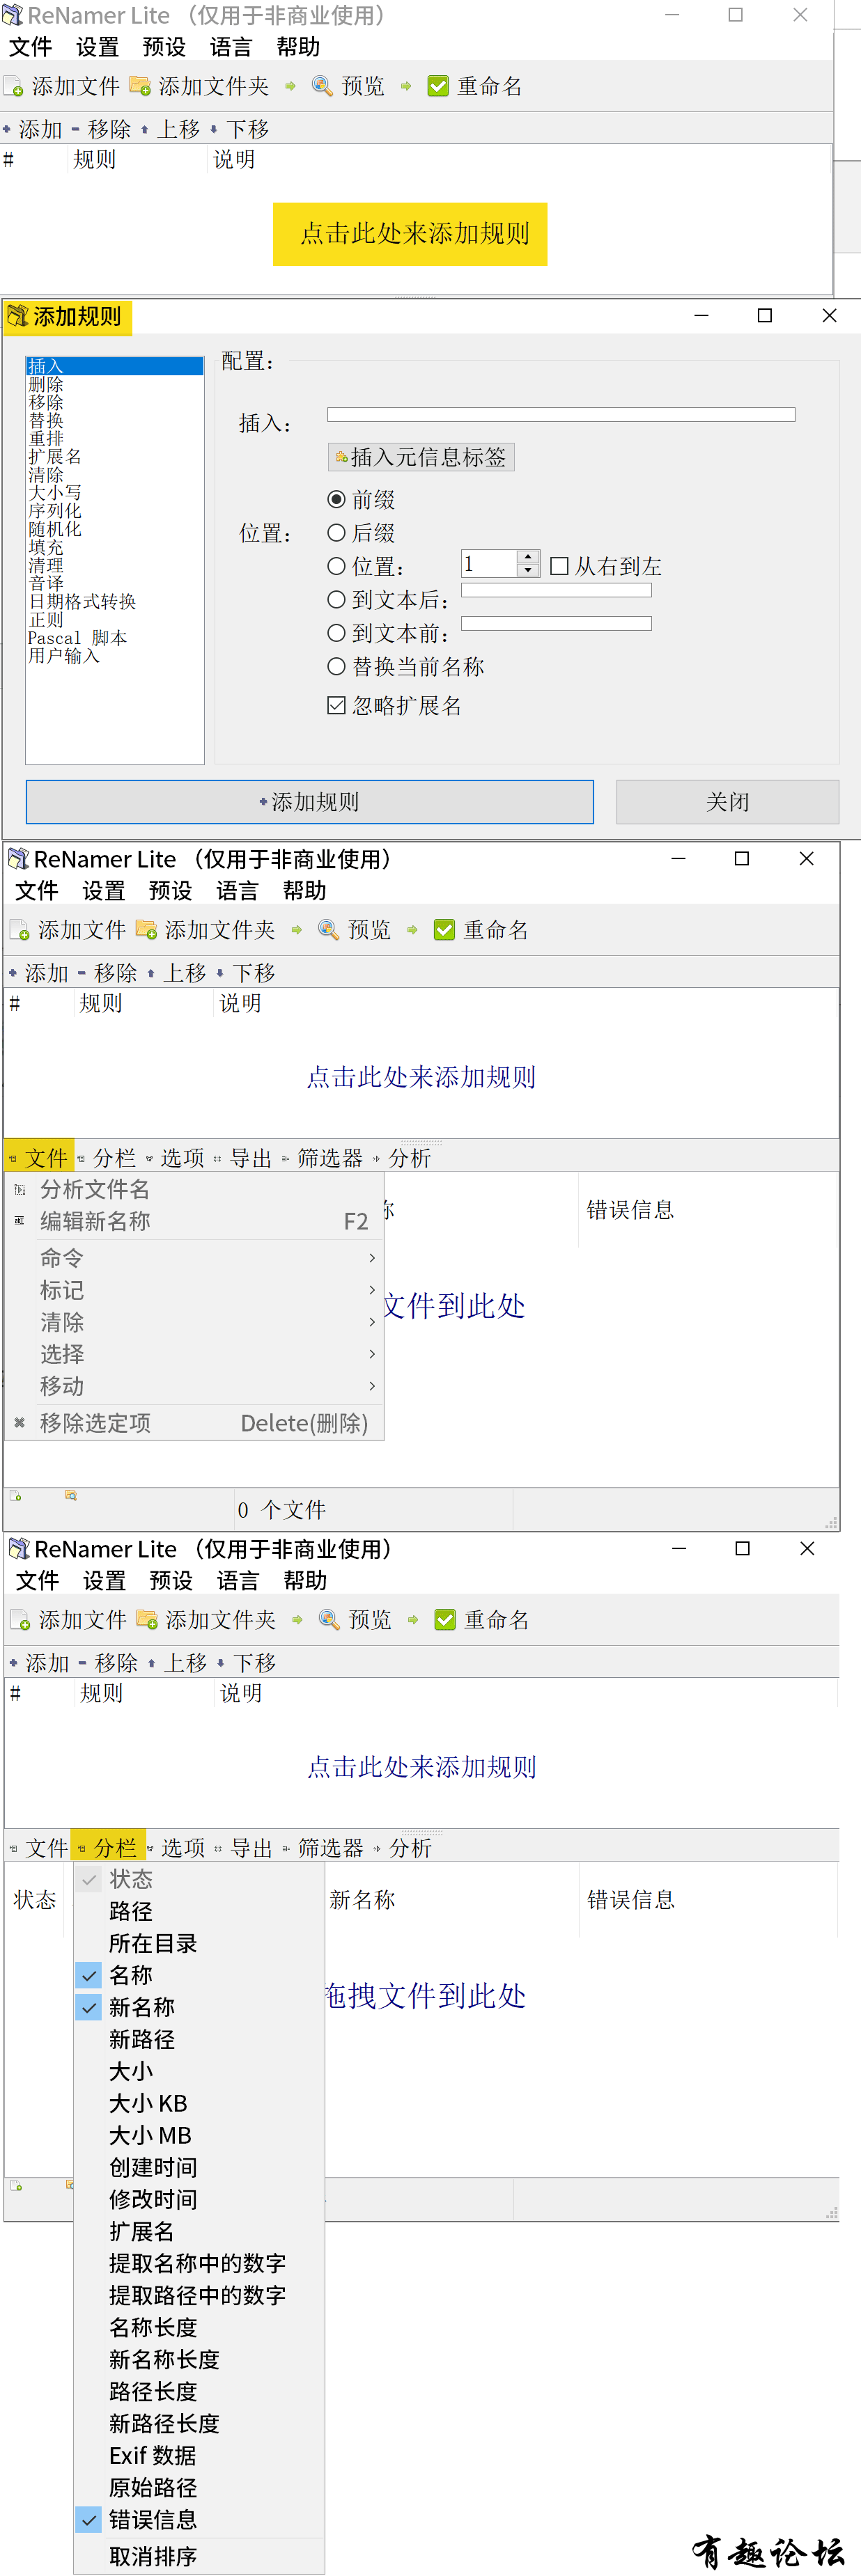Decrease position value with the spinner down arrow
The height and width of the screenshot is (2576, 861).
pyautogui.click(x=528, y=570)
